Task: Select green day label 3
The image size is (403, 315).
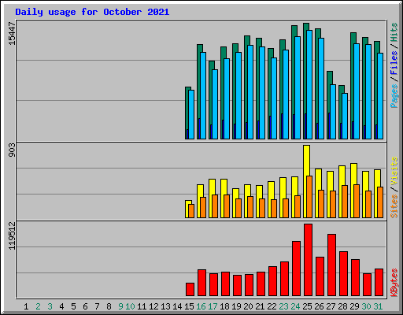Action: tap(50, 306)
